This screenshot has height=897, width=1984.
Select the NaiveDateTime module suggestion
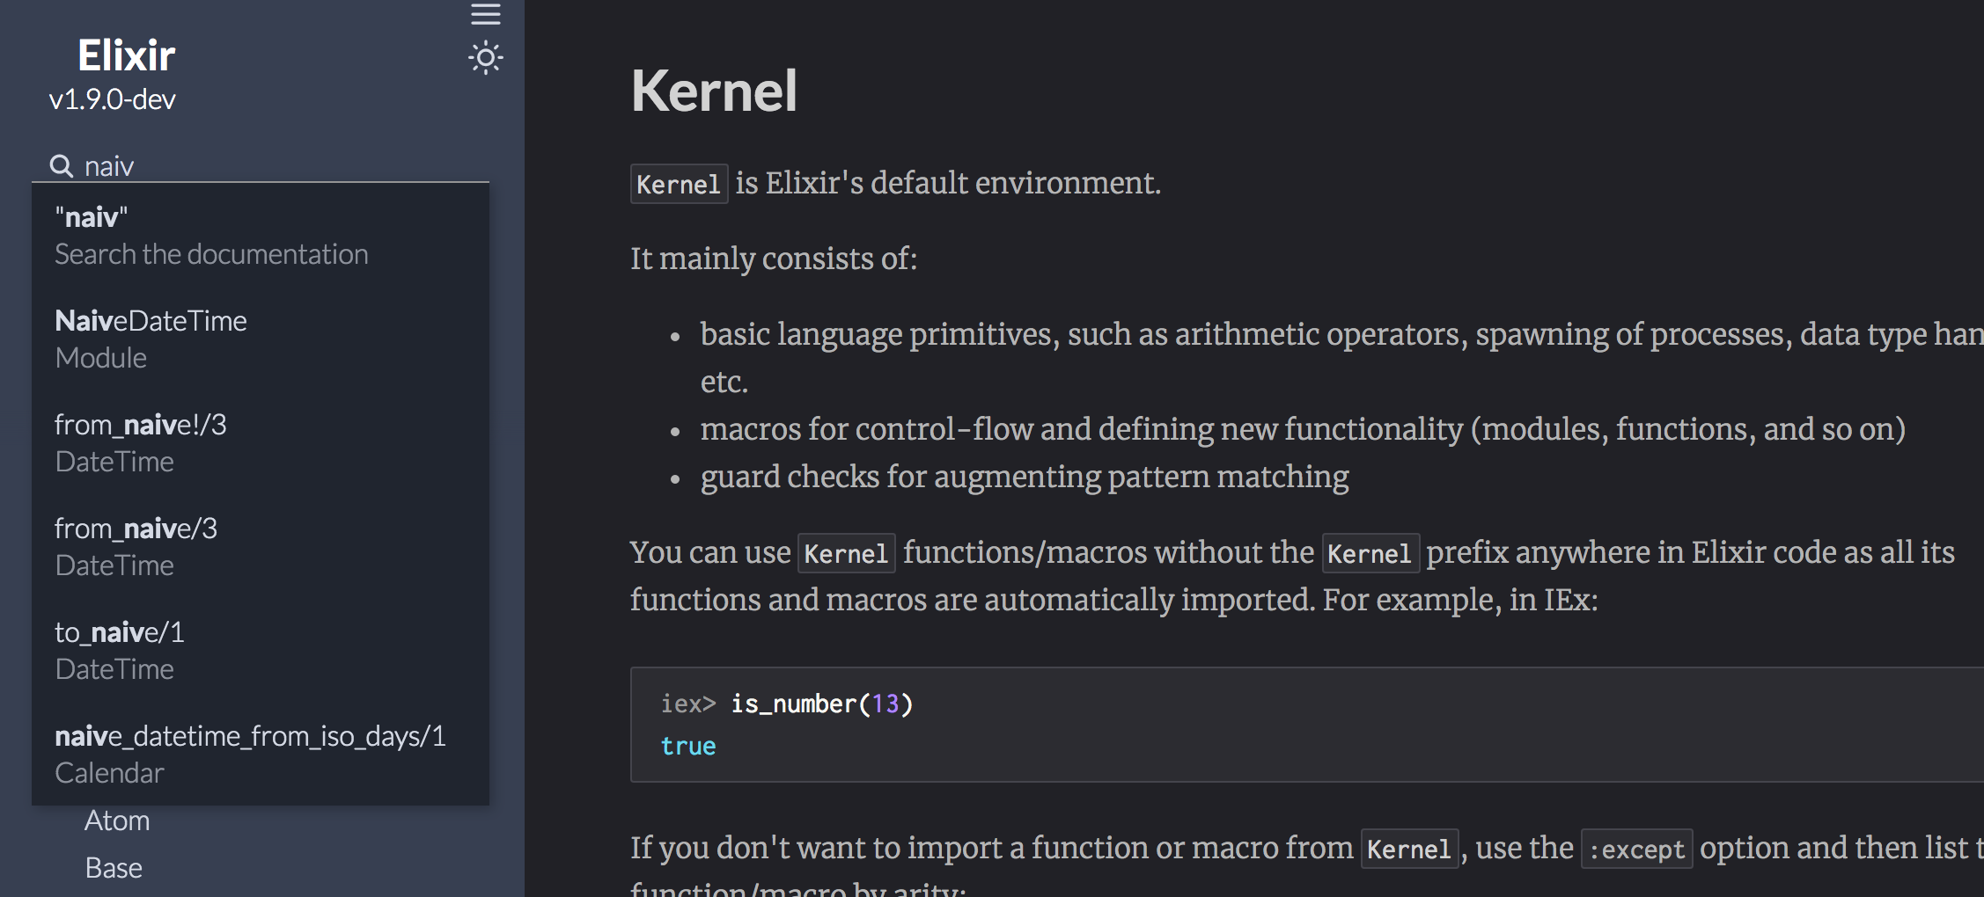coord(151,320)
